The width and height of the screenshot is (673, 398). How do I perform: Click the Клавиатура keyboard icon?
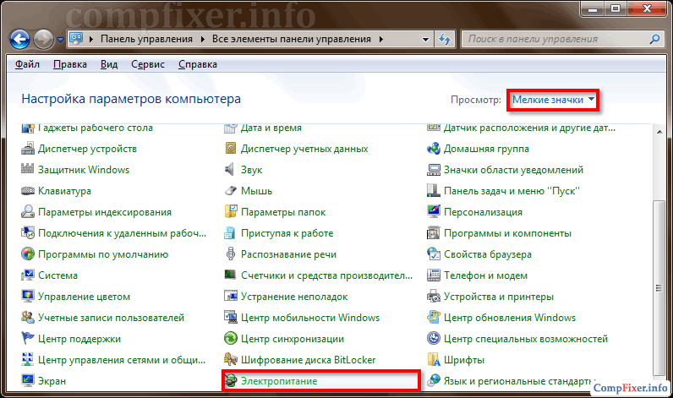click(28, 191)
